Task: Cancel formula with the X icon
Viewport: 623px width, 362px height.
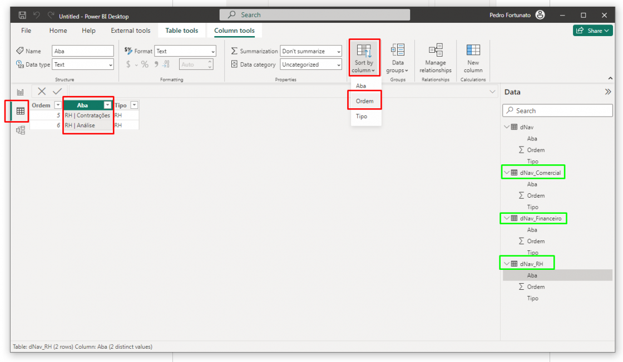Action: coord(42,92)
